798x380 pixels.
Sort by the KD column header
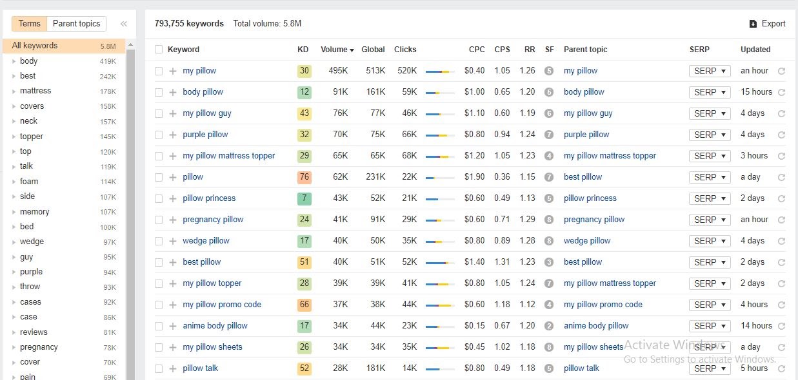pos(303,50)
